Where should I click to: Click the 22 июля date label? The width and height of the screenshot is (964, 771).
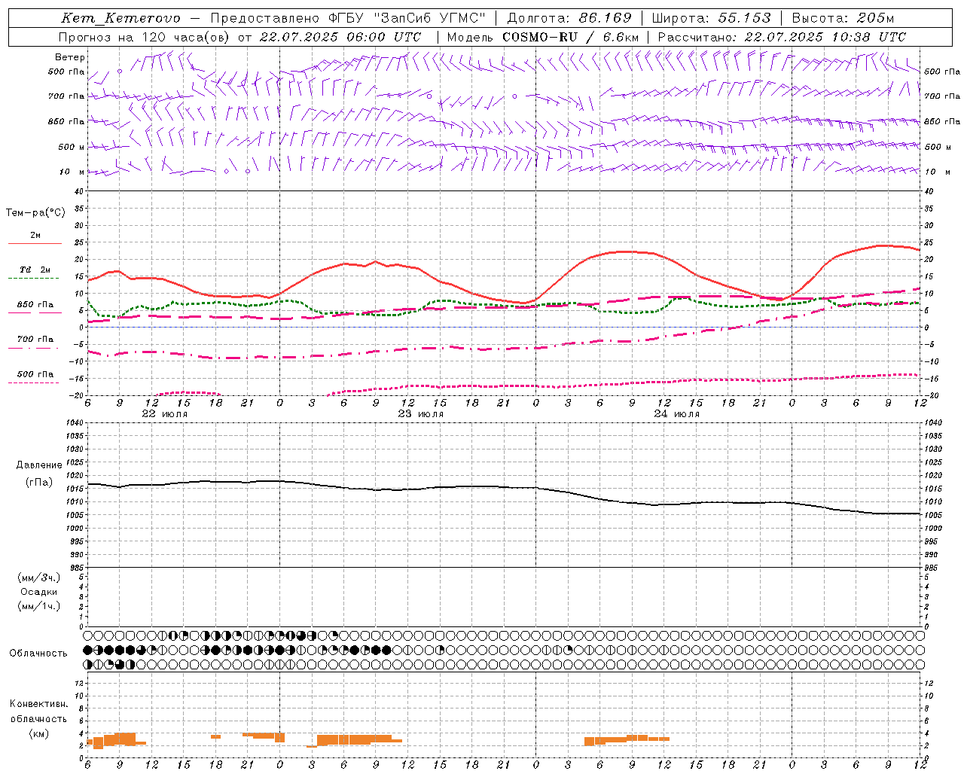165,414
